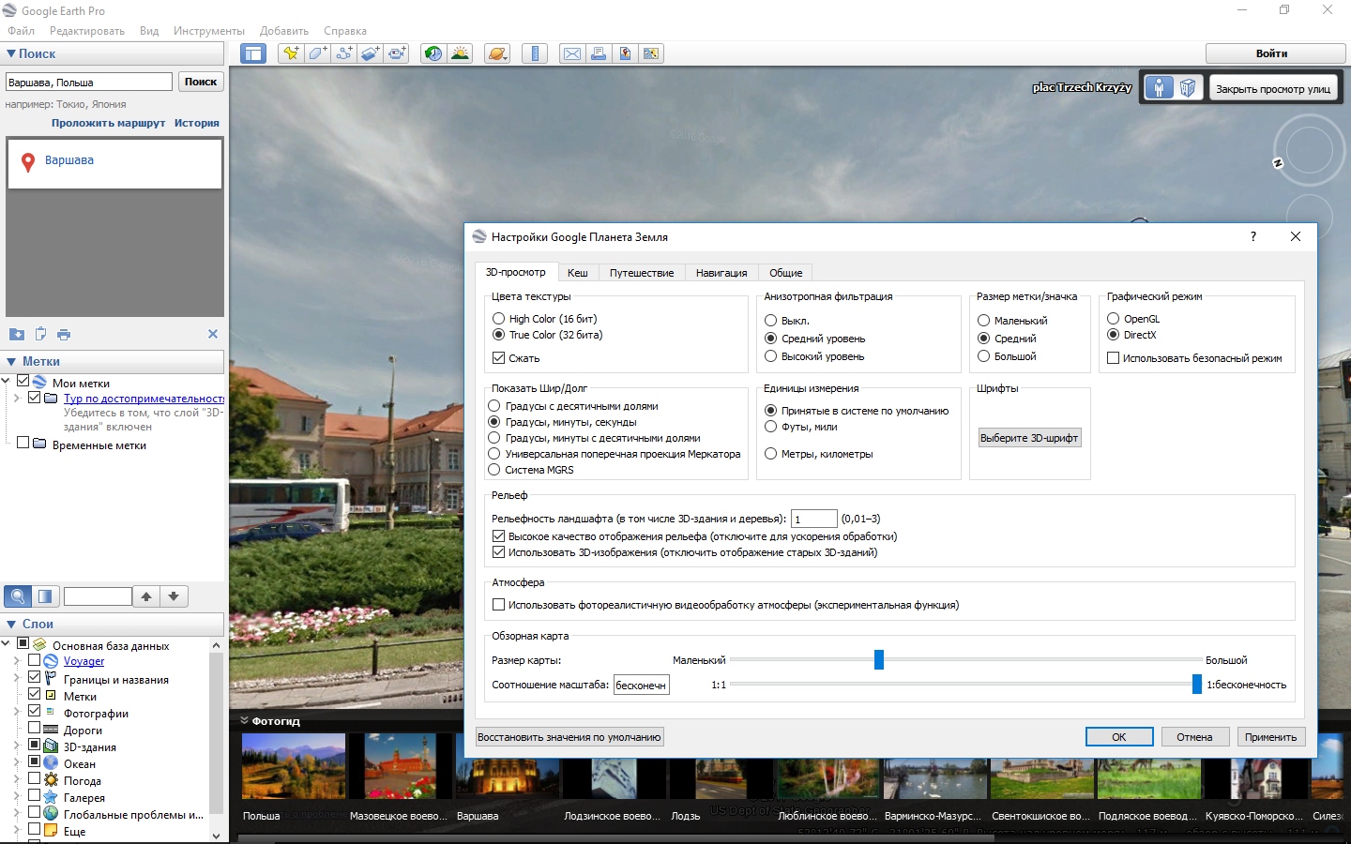Expand the Тур по достопримечательностям folder
1351x844 pixels.
point(17,398)
